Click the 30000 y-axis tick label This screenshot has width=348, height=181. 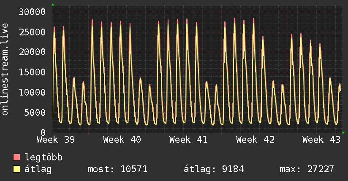[x=32, y=12]
